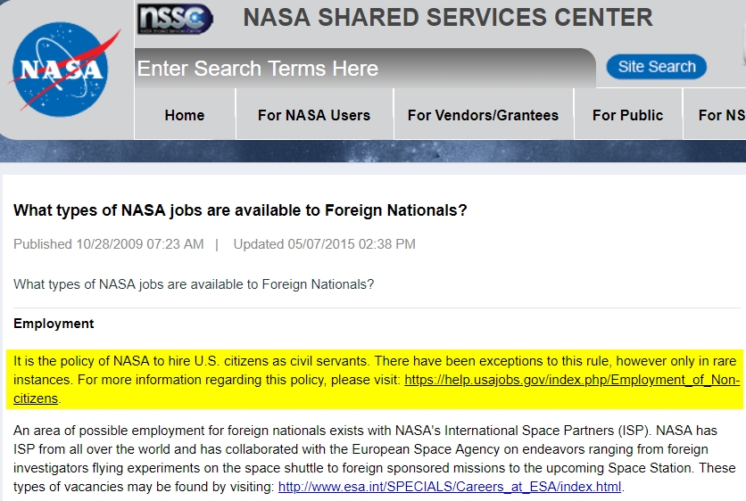Click the question summary text under dates
This screenshot has width=746, height=501.
tap(194, 284)
